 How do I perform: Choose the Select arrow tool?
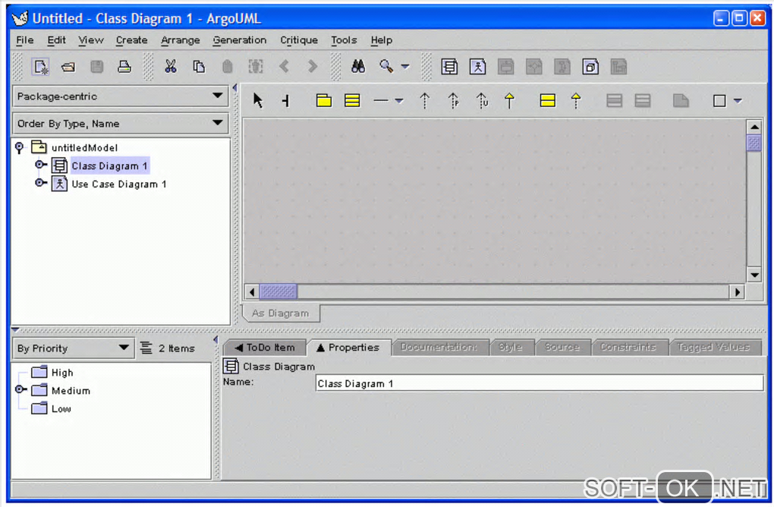258,101
